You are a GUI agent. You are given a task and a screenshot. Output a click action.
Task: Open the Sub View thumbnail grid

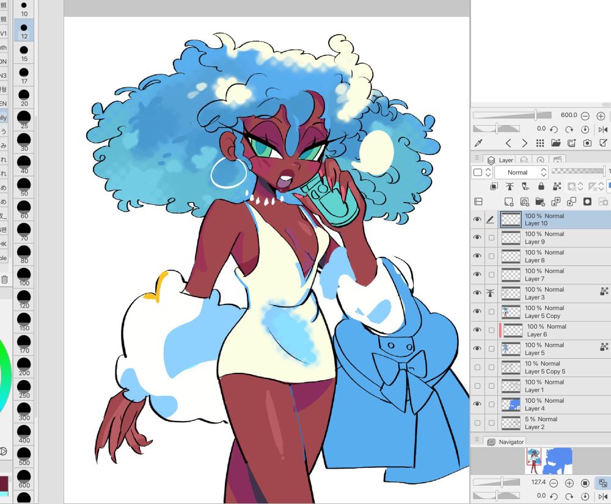click(x=540, y=143)
